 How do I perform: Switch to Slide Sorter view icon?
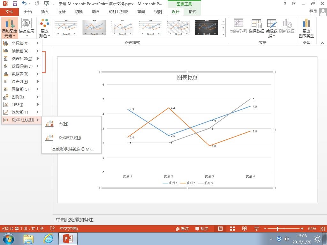232,229
